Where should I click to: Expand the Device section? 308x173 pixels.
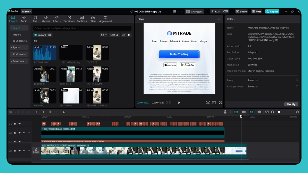click(x=19, y=28)
